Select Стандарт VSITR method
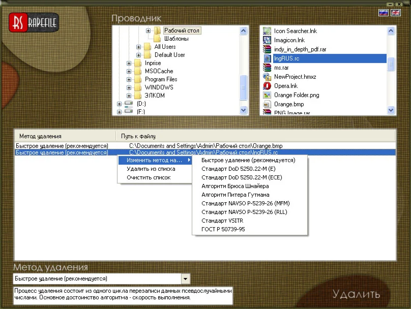 [x=250, y=221]
